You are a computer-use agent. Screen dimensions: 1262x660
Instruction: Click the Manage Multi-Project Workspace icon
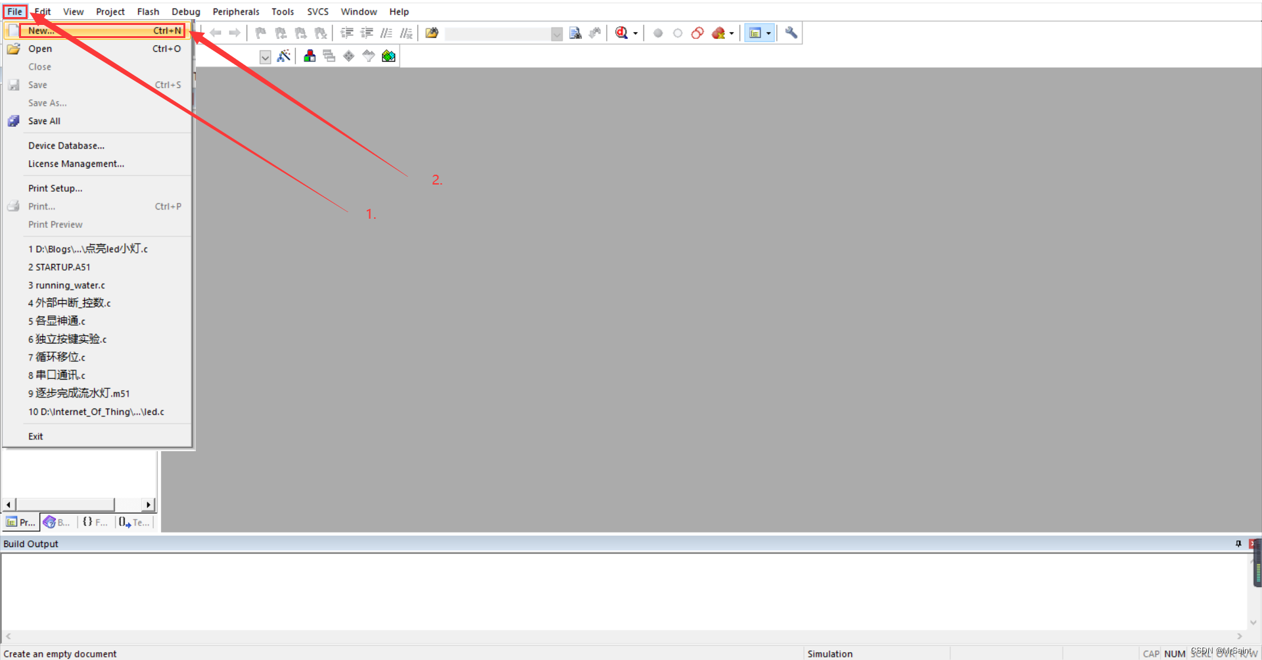(x=329, y=56)
